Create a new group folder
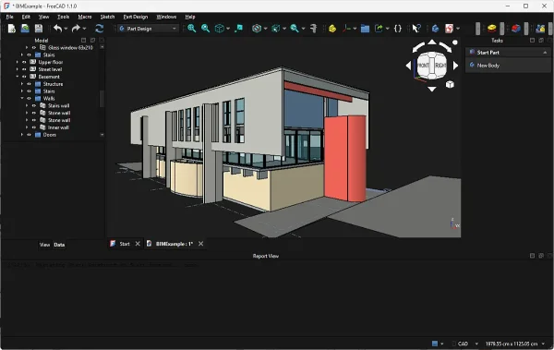Viewport: 554px width, 350px height. pyautogui.click(x=365, y=29)
